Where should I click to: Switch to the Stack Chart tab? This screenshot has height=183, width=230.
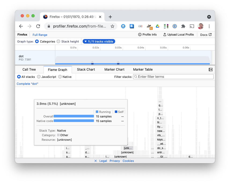pyautogui.click(x=86, y=70)
